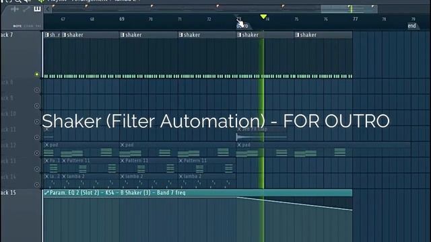Select lamba 2 clip title at bar 71
Viewport: 431px width, 242px height.
[193, 176]
